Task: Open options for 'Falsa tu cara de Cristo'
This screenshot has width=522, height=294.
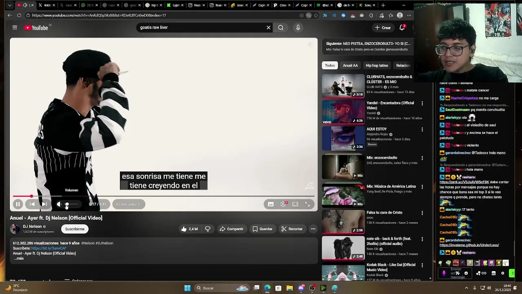Action: tap(422, 213)
